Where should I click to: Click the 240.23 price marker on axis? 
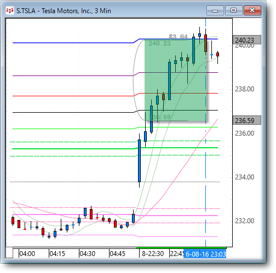247,40
